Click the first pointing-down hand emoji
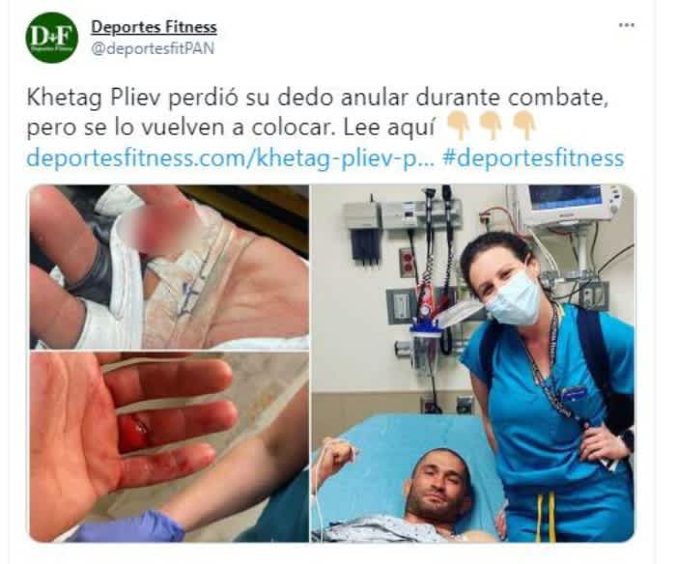Viewport: 676px width, 564px height. [x=459, y=126]
